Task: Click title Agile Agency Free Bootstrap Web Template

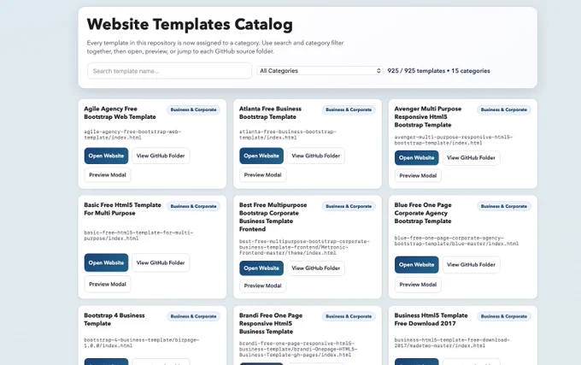Action: 120,113
